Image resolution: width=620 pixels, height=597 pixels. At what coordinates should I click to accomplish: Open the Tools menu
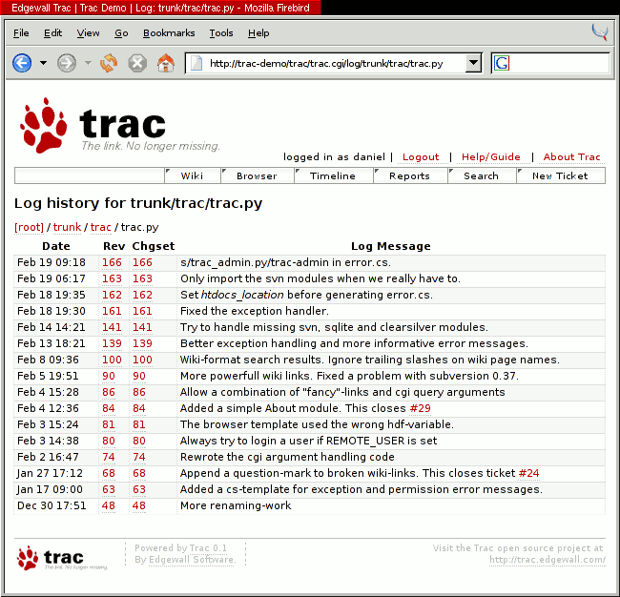[x=221, y=33]
